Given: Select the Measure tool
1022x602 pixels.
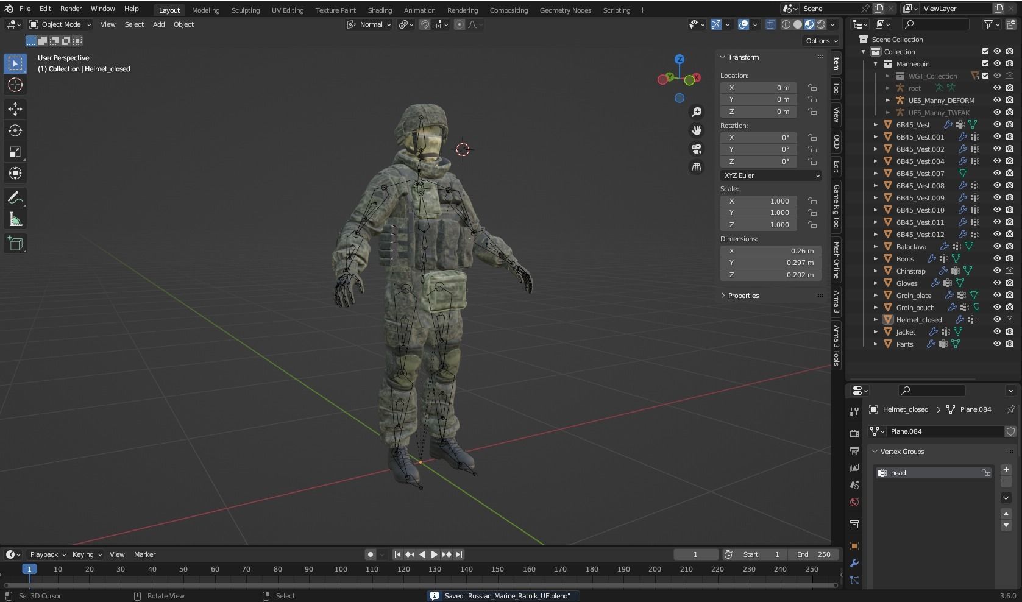Looking at the screenshot, I should point(15,219).
